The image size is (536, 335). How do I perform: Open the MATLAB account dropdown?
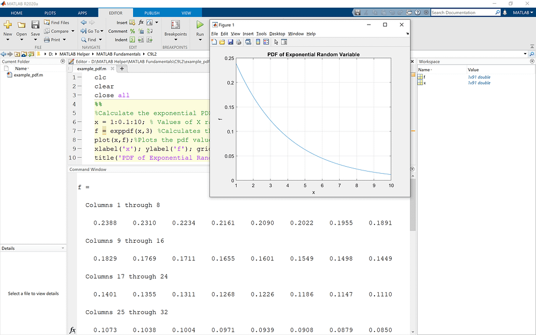[523, 13]
